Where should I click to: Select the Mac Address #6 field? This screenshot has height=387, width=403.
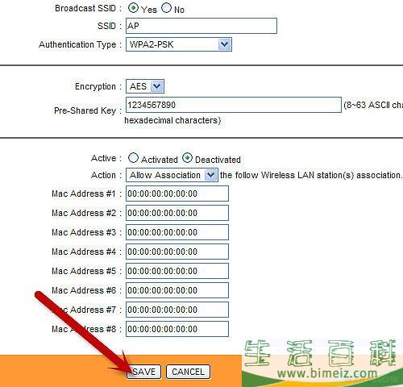pyautogui.click(x=177, y=290)
